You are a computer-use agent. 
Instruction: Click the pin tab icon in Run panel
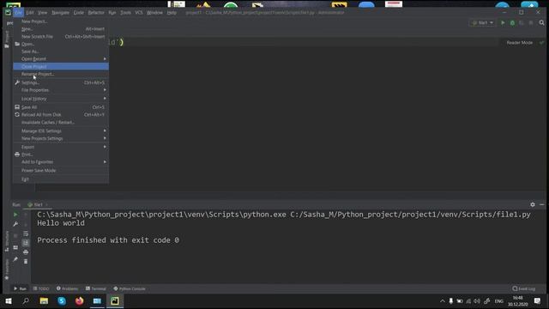tap(15, 259)
